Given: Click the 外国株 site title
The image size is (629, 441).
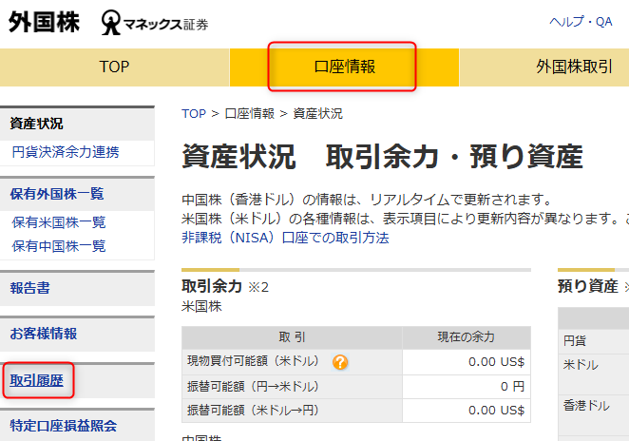Looking at the screenshot, I should point(44,22).
